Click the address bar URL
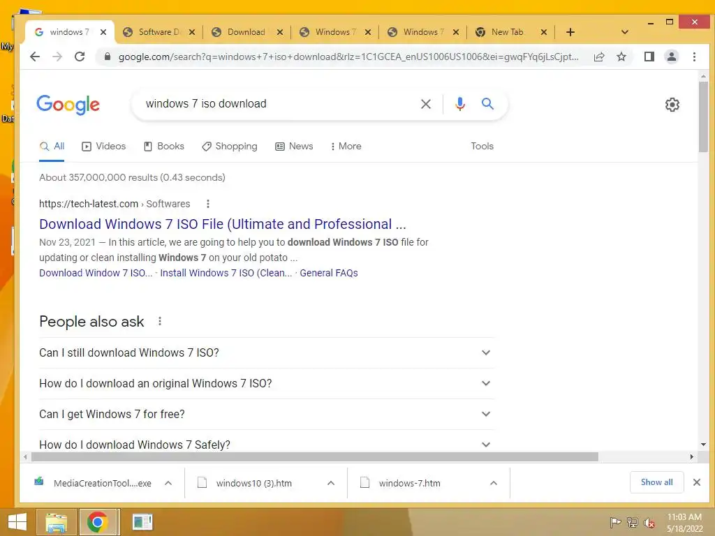715x536 pixels. pos(348,57)
